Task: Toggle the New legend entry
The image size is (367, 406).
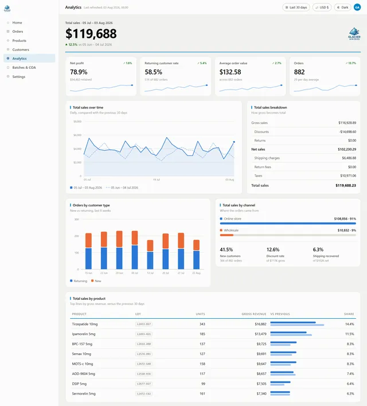Action: coord(96,281)
